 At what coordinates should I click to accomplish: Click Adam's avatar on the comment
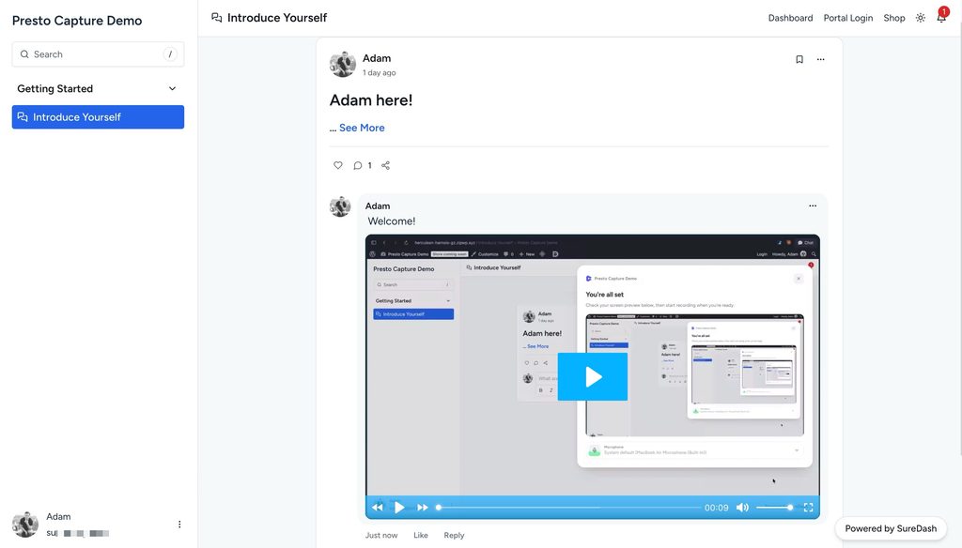340,206
